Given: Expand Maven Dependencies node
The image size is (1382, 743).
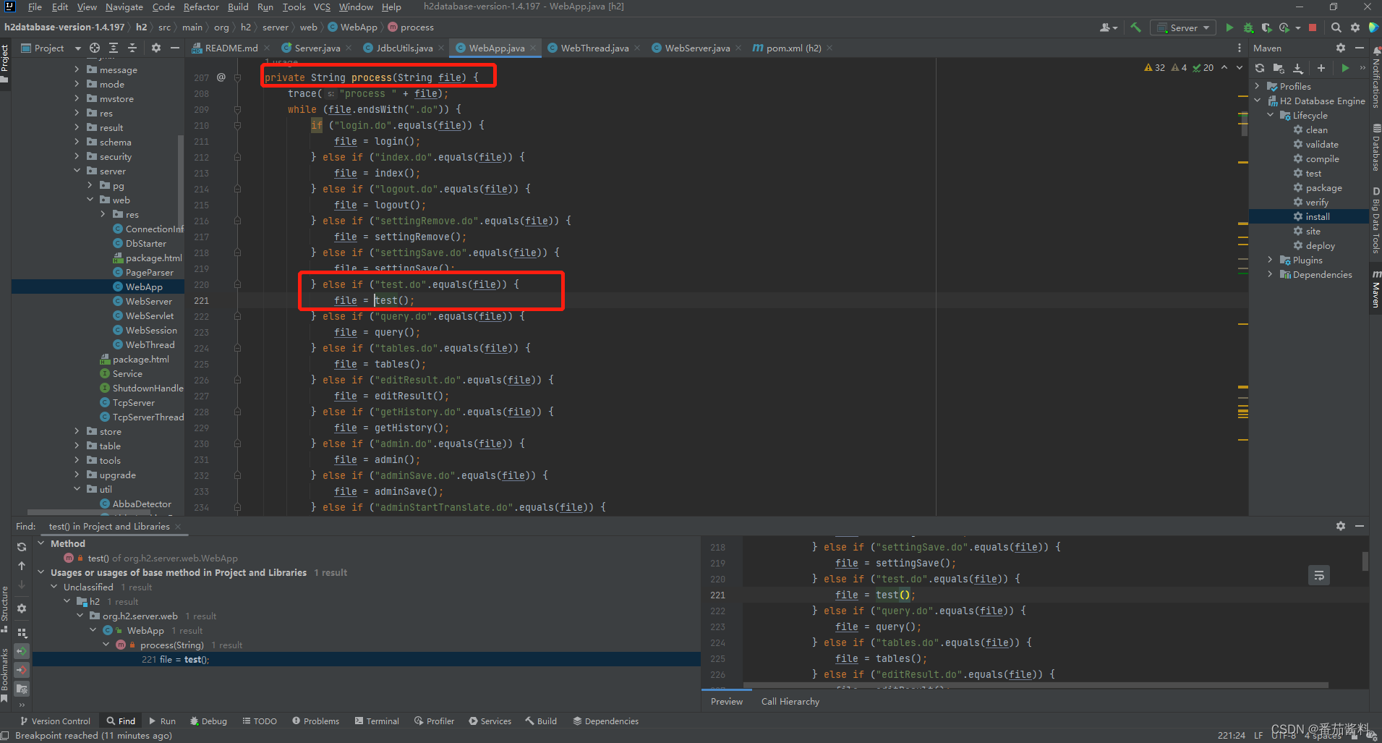Looking at the screenshot, I should tap(1271, 274).
